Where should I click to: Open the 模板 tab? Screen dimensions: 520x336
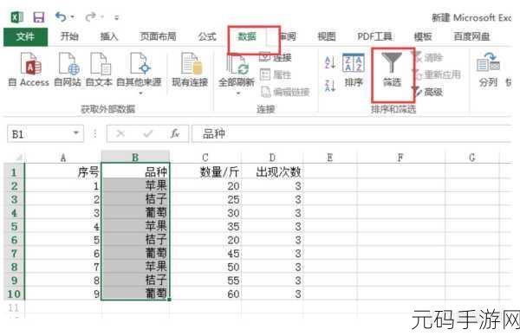[423, 36]
